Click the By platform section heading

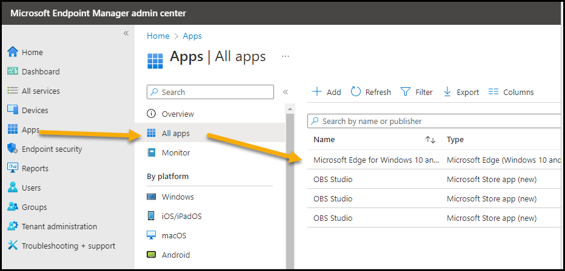pos(167,177)
